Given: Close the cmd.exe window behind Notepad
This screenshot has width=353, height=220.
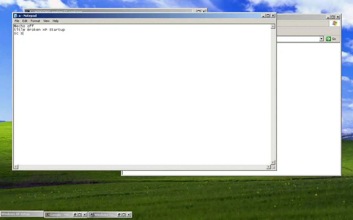Looking at the screenshot, I should tap(204, 11).
